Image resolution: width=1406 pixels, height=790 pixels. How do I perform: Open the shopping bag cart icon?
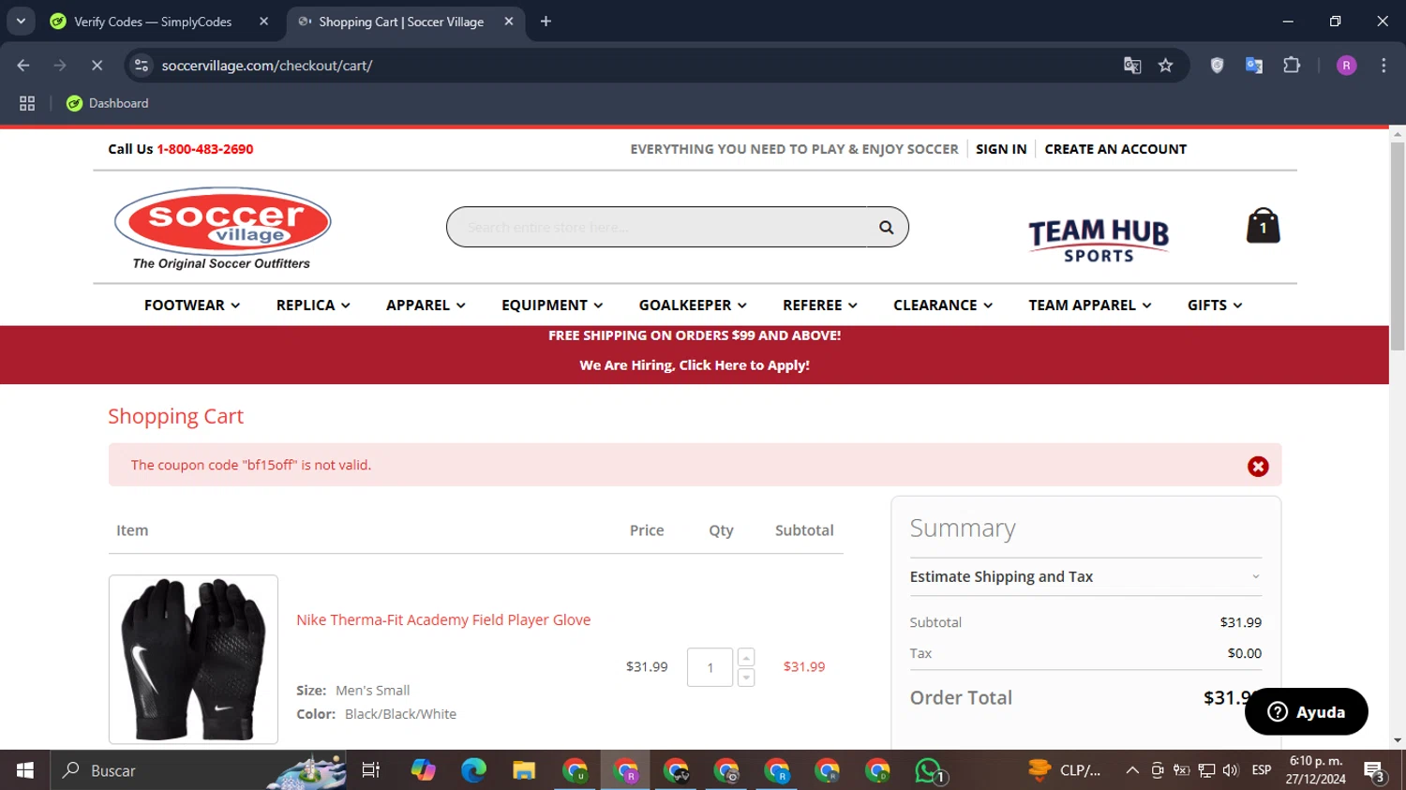tap(1263, 226)
